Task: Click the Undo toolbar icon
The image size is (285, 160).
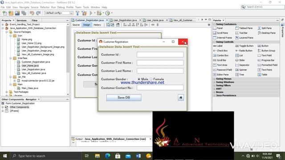Action: [x=32, y=13]
